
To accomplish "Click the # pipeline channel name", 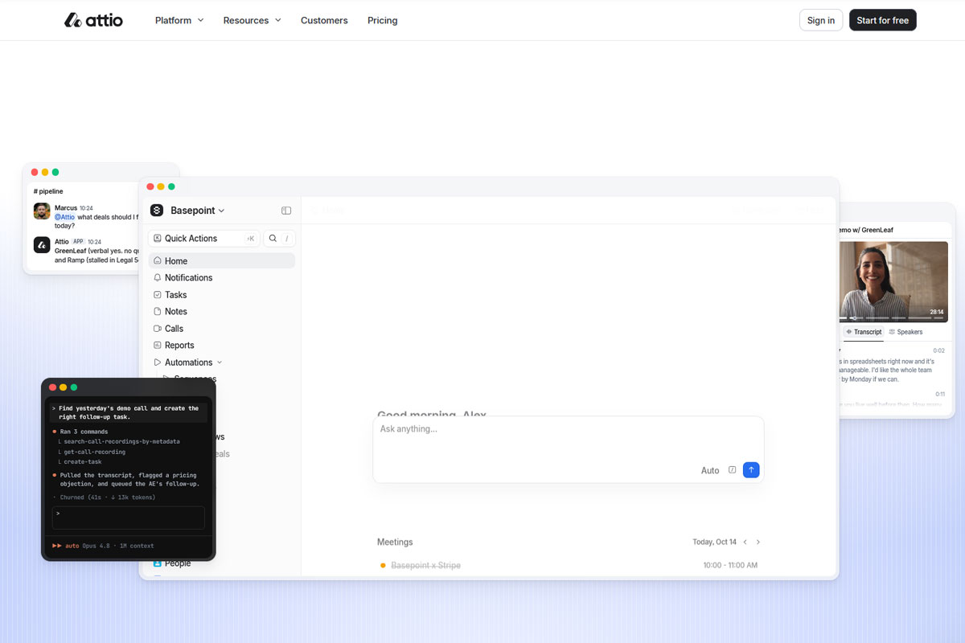I will [x=48, y=191].
